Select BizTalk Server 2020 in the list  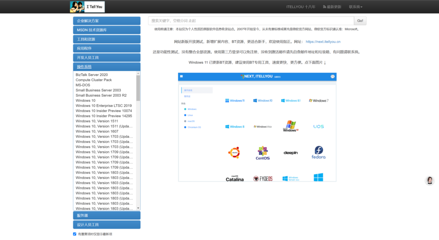pyautogui.click(x=92, y=75)
